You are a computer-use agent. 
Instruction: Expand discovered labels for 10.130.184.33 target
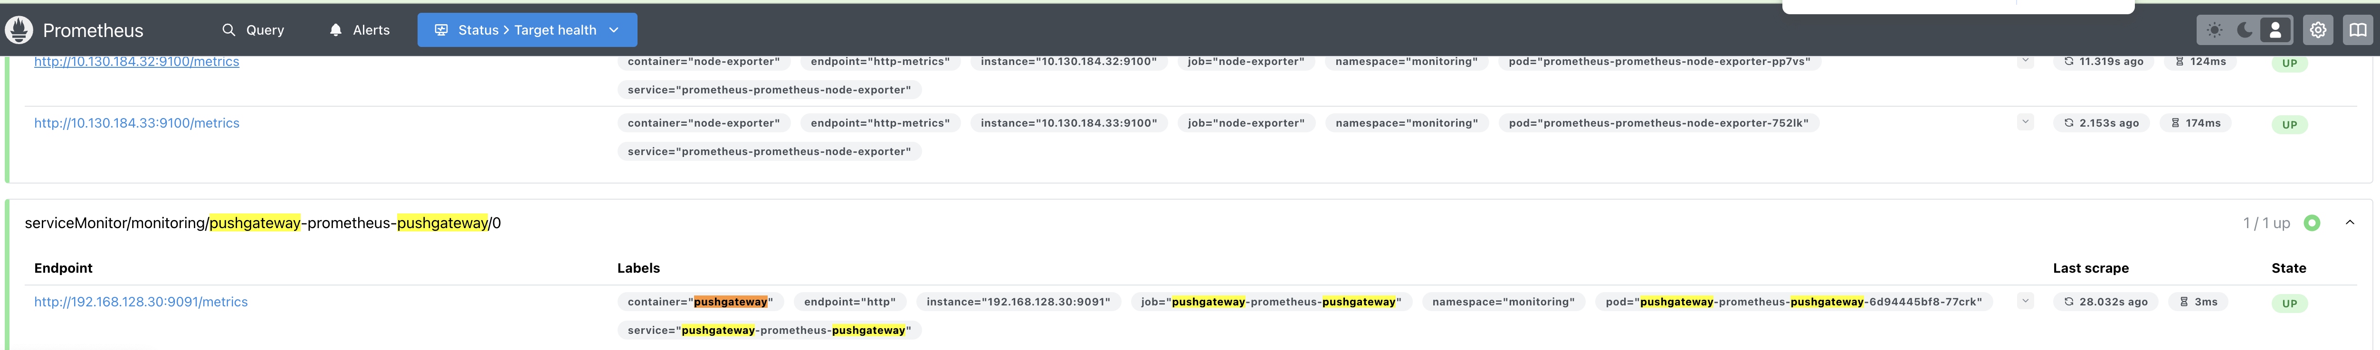(x=2025, y=122)
